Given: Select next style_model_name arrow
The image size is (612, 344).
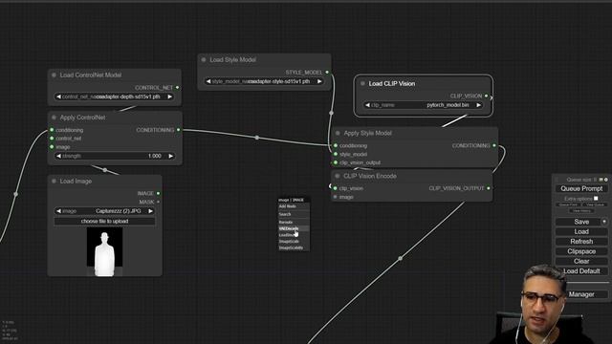Looking at the screenshot, I should 319,81.
